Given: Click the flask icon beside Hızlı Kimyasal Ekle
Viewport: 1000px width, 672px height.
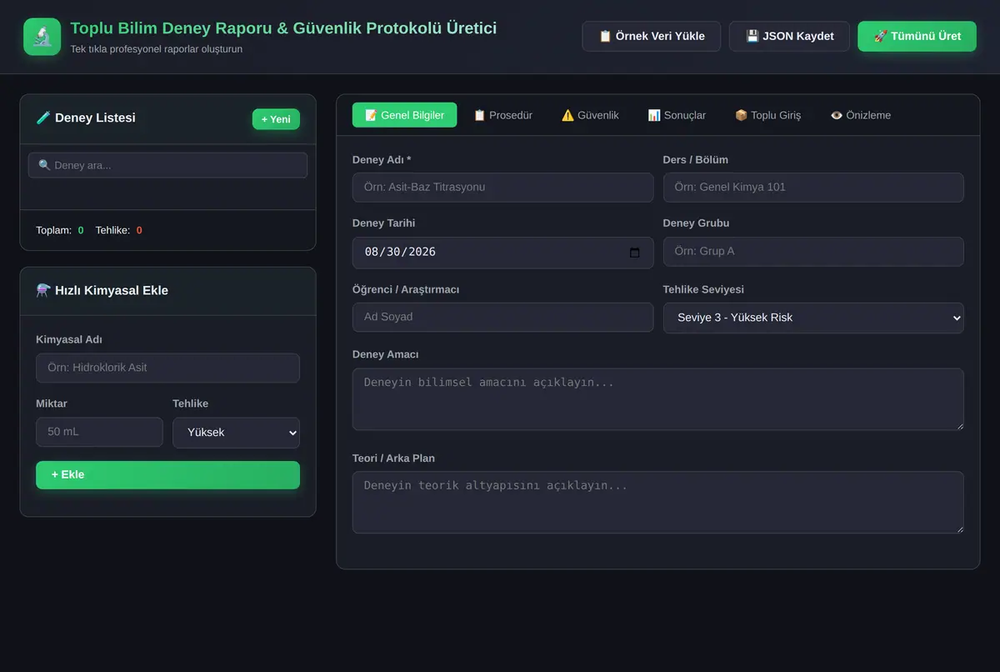Looking at the screenshot, I should click(x=43, y=290).
